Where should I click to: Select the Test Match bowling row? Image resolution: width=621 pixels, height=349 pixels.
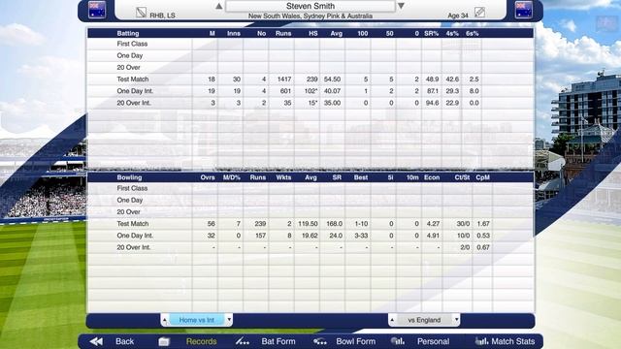[x=310, y=224]
